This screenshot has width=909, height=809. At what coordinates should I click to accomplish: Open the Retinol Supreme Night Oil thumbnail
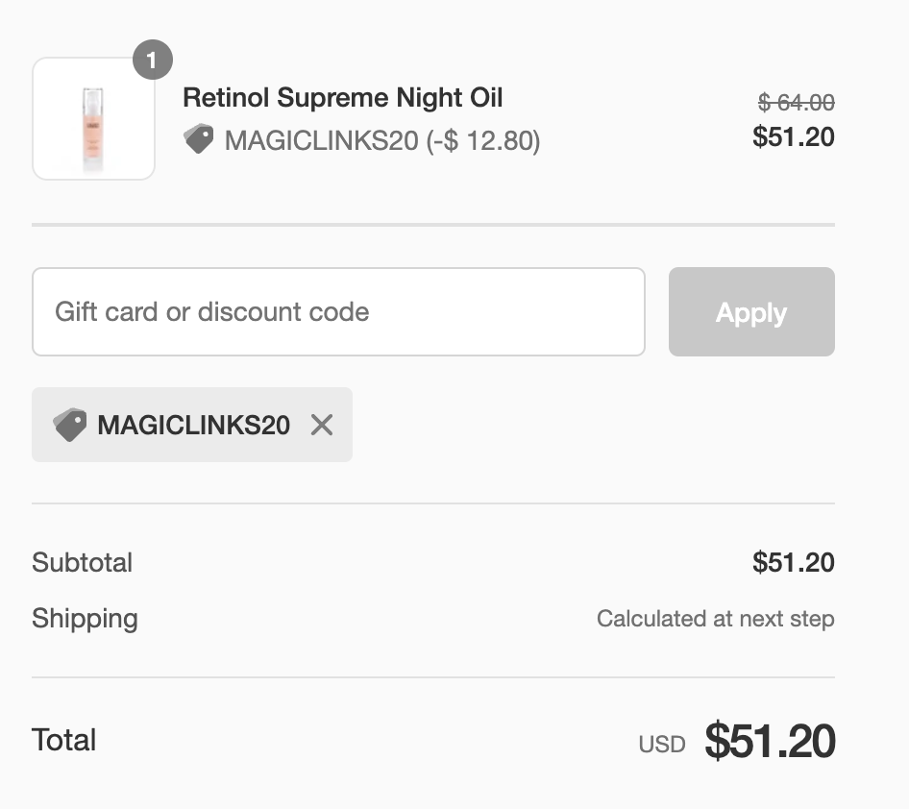tap(93, 119)
